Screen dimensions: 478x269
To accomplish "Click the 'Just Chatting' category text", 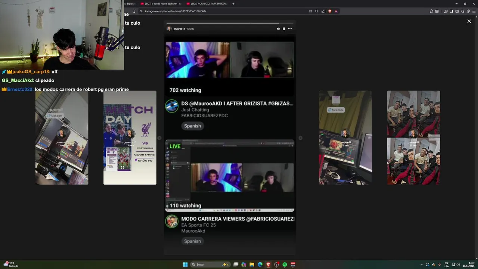I will tap(195, 110).
